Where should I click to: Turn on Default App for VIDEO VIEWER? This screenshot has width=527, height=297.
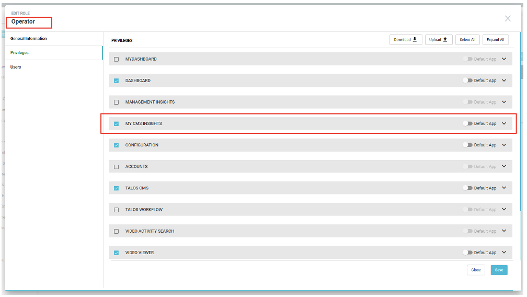tap(467, 253)
